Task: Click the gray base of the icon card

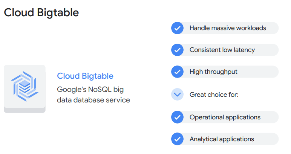Action: (25, 110)
